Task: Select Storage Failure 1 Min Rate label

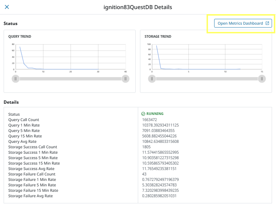Action: (x=32, y=180)
